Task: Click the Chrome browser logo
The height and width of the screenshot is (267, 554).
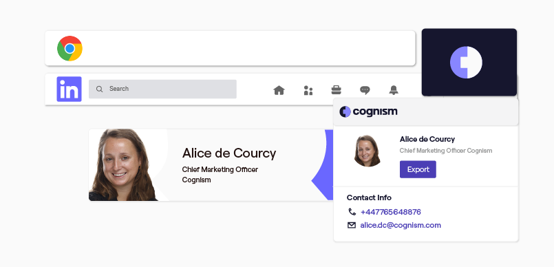Action: (70, 48)
